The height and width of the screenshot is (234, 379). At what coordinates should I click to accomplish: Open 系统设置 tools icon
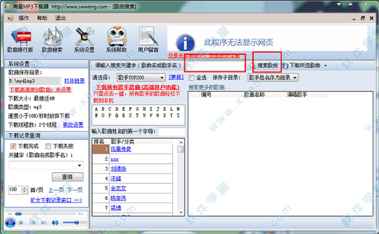(x=85, y=36)
